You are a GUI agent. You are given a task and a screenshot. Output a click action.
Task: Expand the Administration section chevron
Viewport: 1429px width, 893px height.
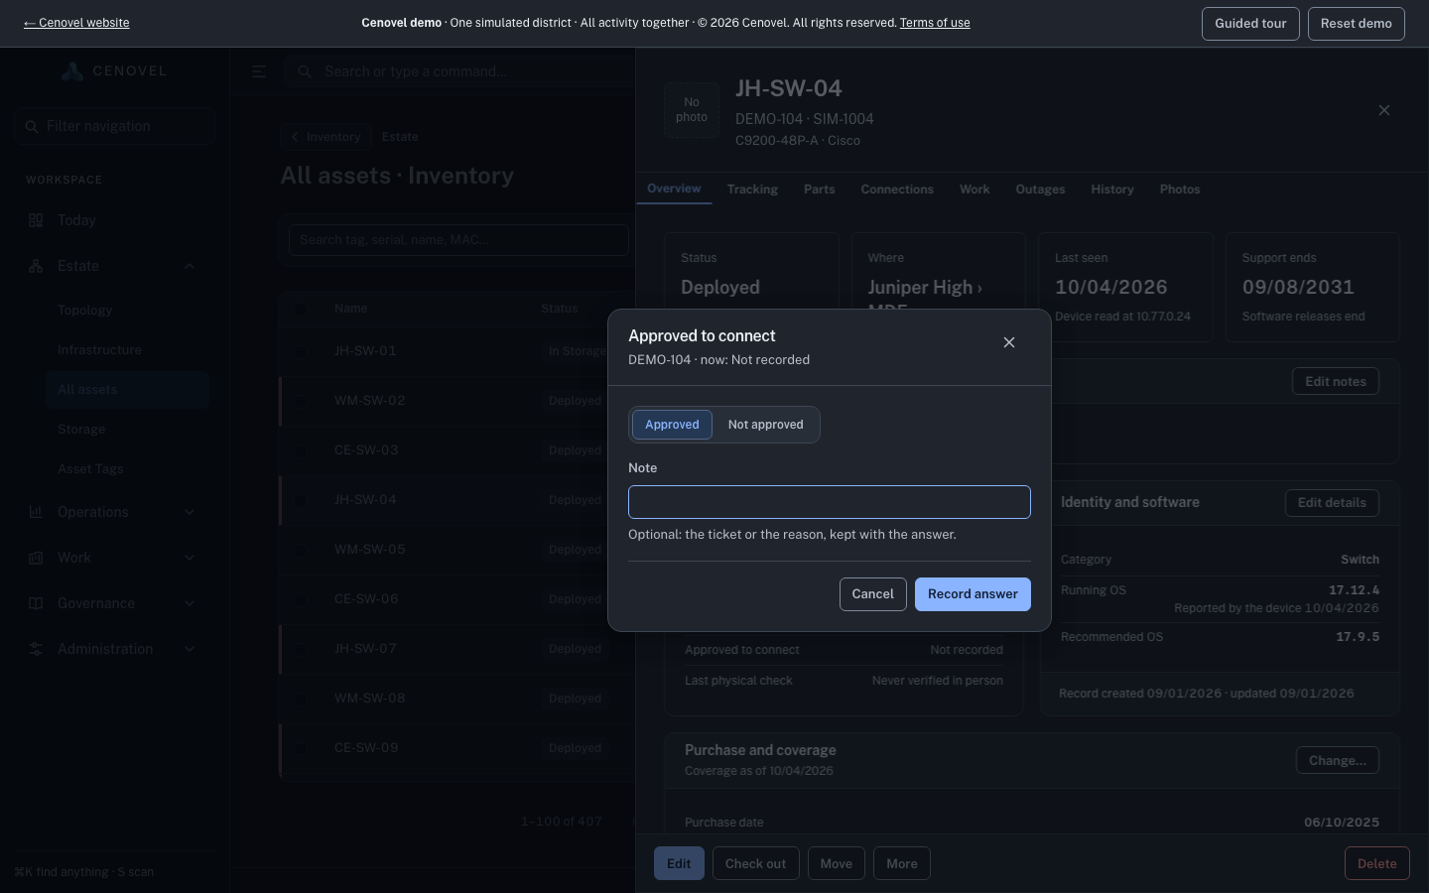(x=190, y=649)
